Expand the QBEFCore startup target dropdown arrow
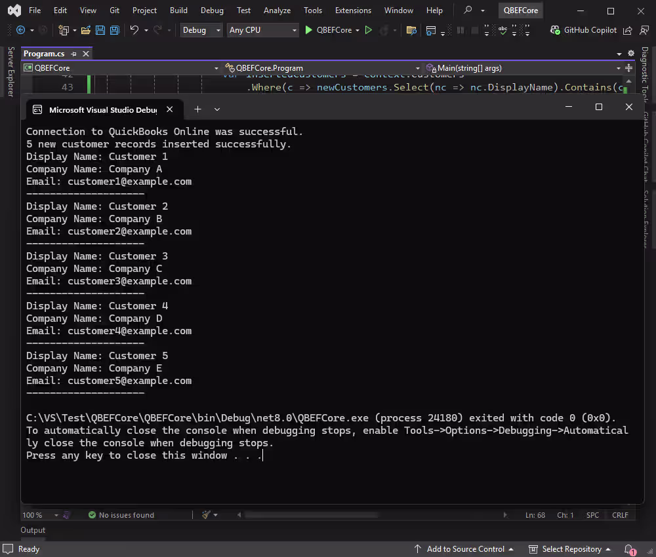Screen dimensions: 656x557 [358, 30]
